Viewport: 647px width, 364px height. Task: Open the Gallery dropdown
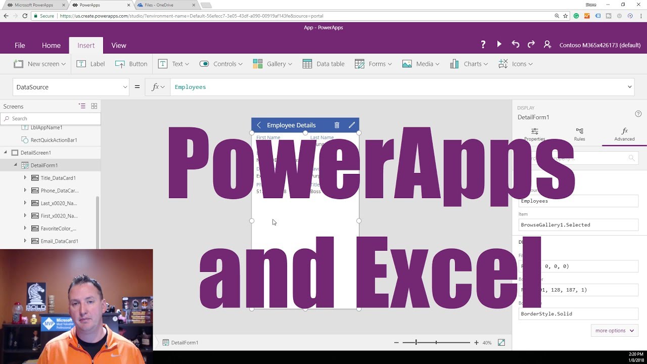tap(272, 64)
